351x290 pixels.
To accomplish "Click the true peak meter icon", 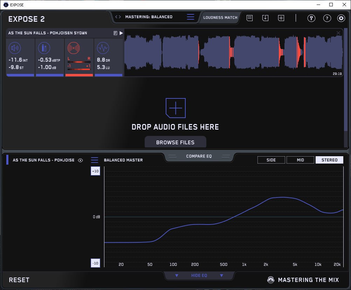I will 44,48.
